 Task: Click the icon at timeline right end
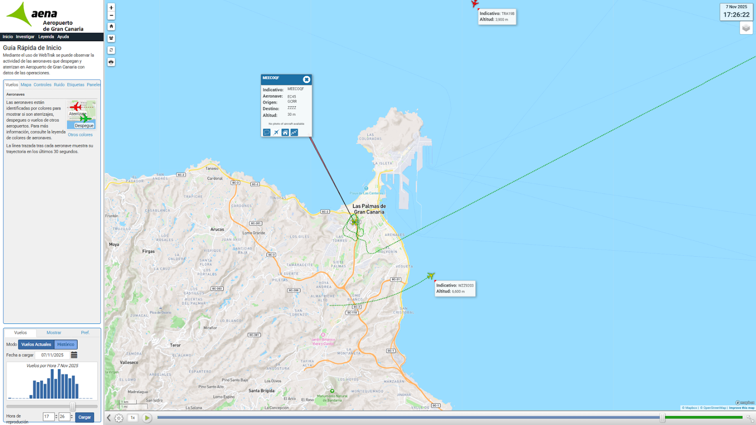click(x=750, y=418)
